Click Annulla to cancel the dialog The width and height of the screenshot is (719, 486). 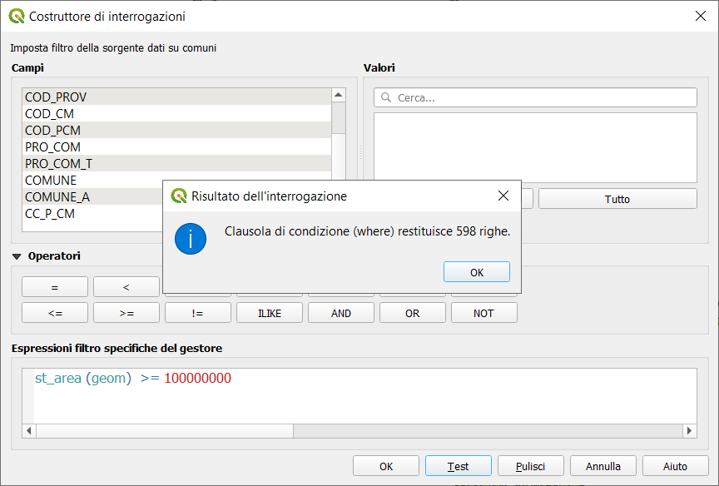point(602,466)
